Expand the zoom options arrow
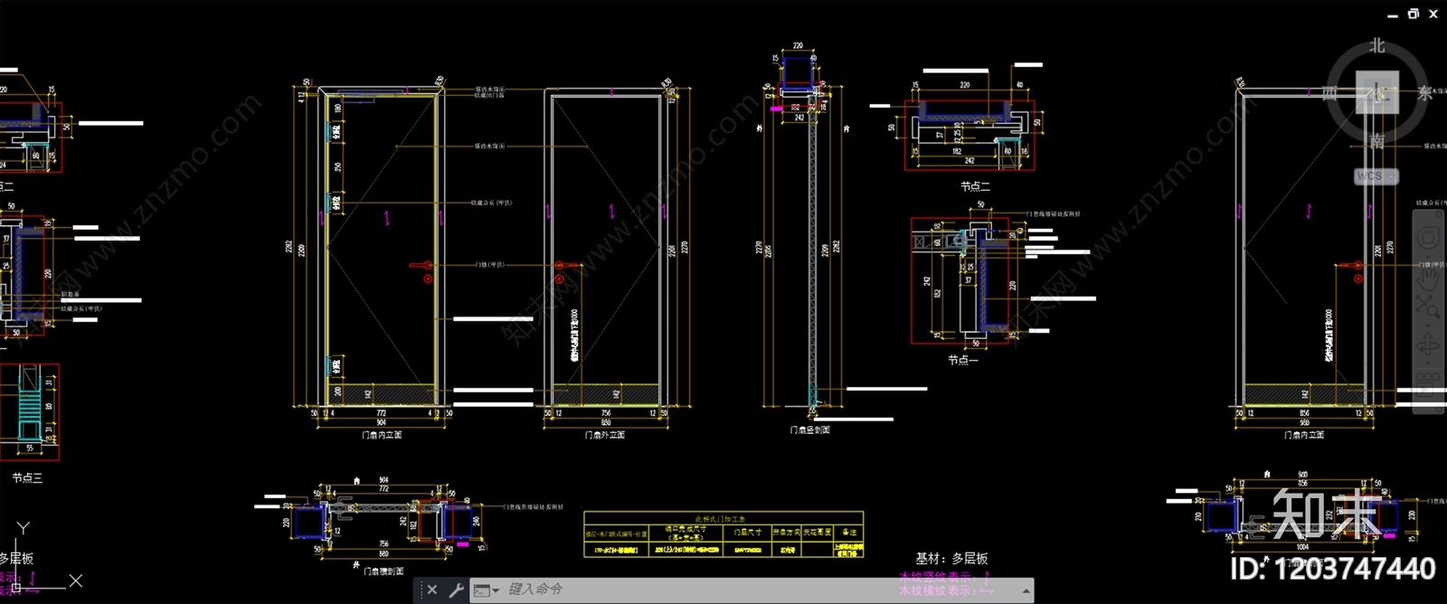The height and width of the screenshot is (604, 1447). point(1428,324)
